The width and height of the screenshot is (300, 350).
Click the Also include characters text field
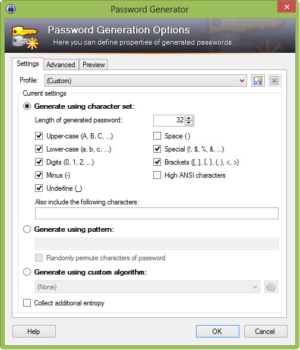tap(157, 213)
